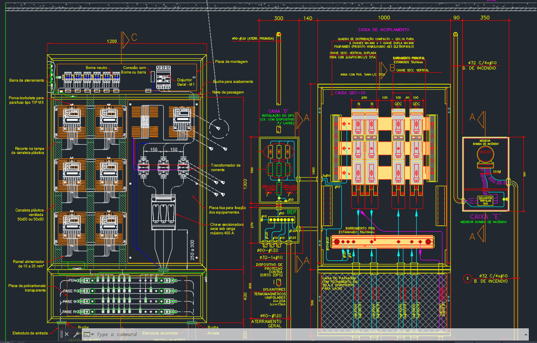
Task: Select the 'Disjuntor Geral - M1' label
Action: 186,82
